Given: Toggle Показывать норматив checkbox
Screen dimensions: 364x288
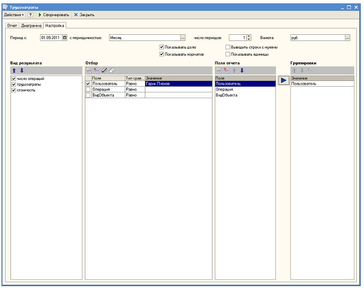Looking at the screenshot, I should coord(162,54).
